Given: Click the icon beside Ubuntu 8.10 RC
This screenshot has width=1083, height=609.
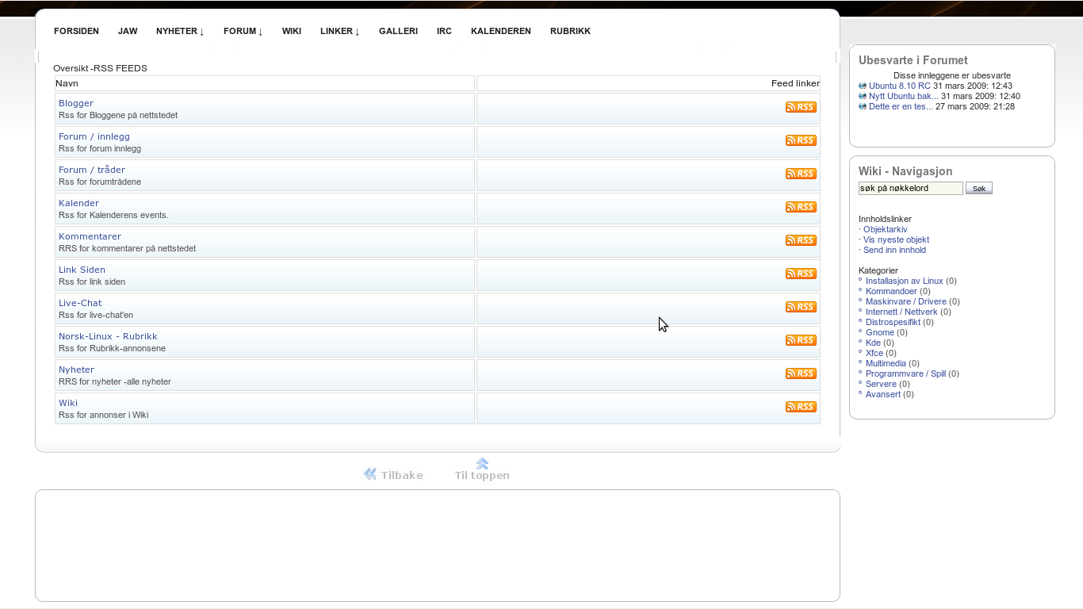Looking at the screenshot, I should pyautogui.click(x=863, y=86).
